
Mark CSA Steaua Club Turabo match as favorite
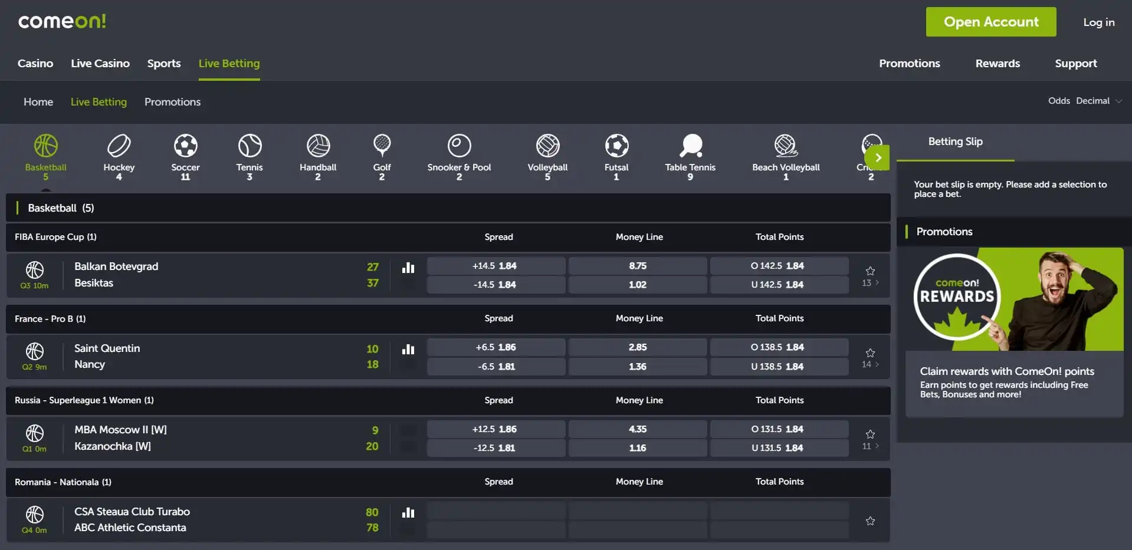click(870, 521)
